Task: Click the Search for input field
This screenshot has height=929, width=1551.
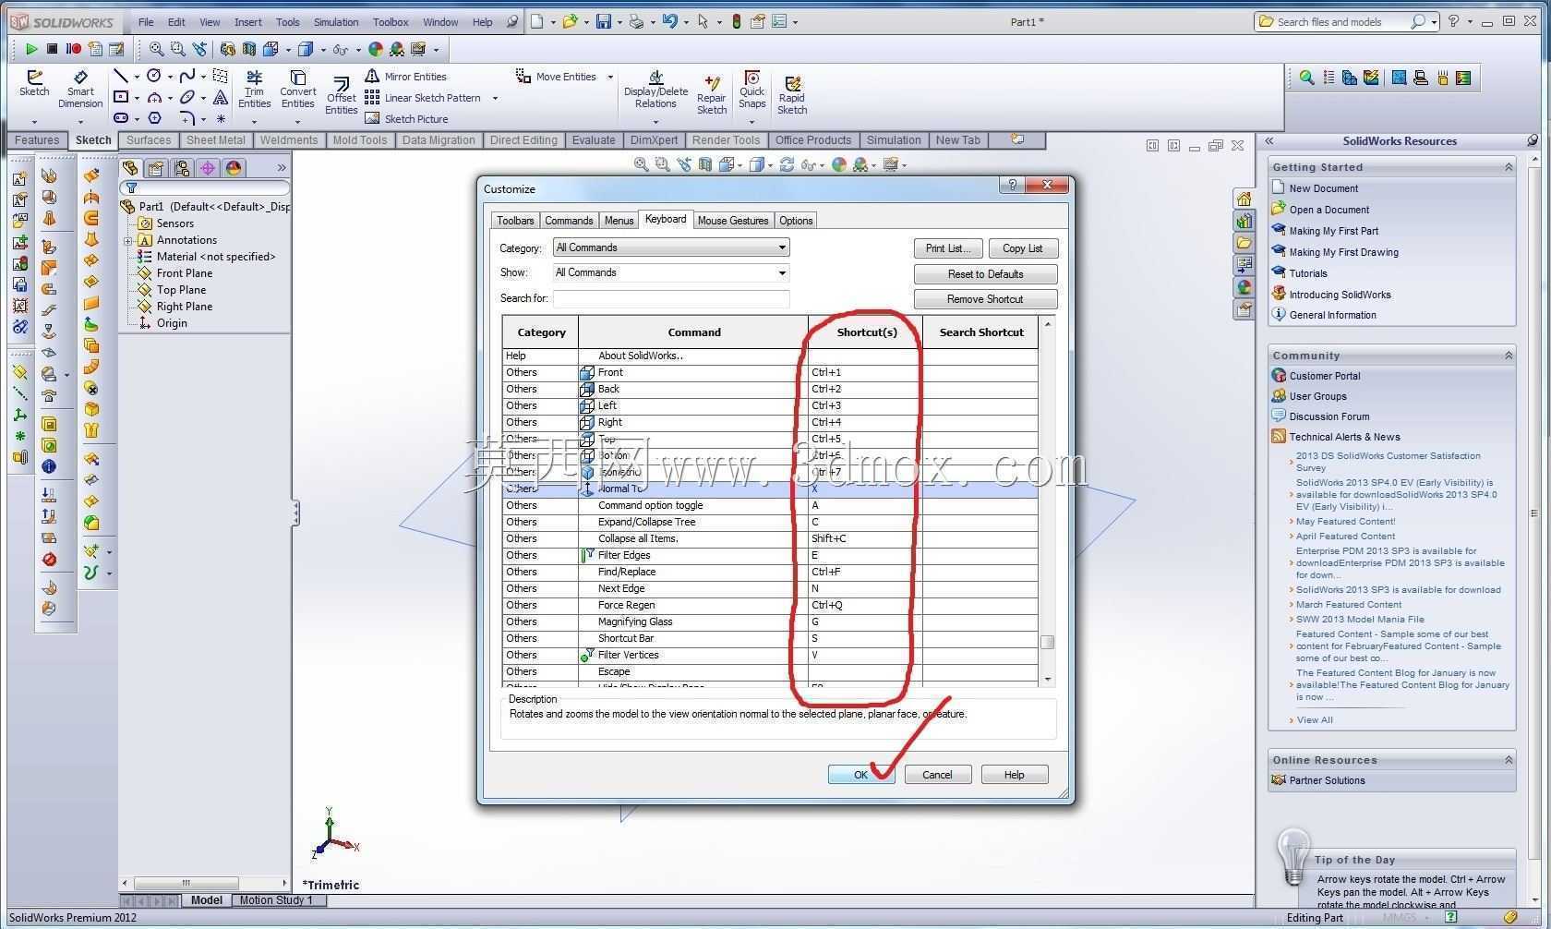Action: click(671, 298)
